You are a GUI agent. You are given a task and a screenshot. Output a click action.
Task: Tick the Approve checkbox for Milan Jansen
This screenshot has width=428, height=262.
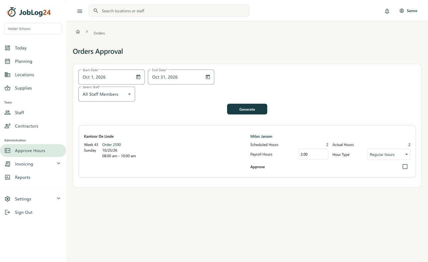[x=405, y=166]
